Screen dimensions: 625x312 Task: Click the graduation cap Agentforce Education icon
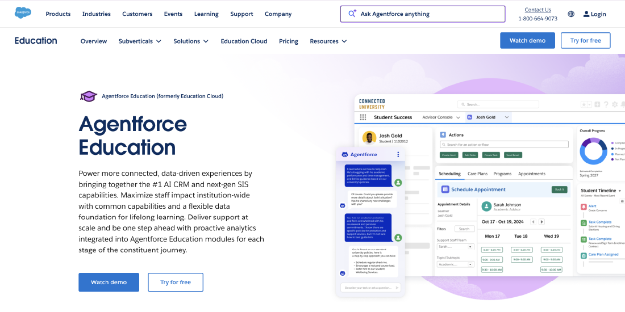click(x=89, y=96)
